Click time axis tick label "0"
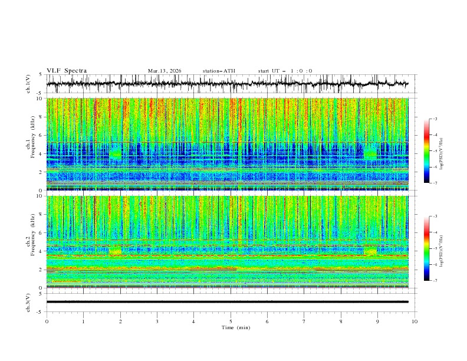Image resolution: width=467 pixels, height=361 pixels. click(x=47, y=321)
